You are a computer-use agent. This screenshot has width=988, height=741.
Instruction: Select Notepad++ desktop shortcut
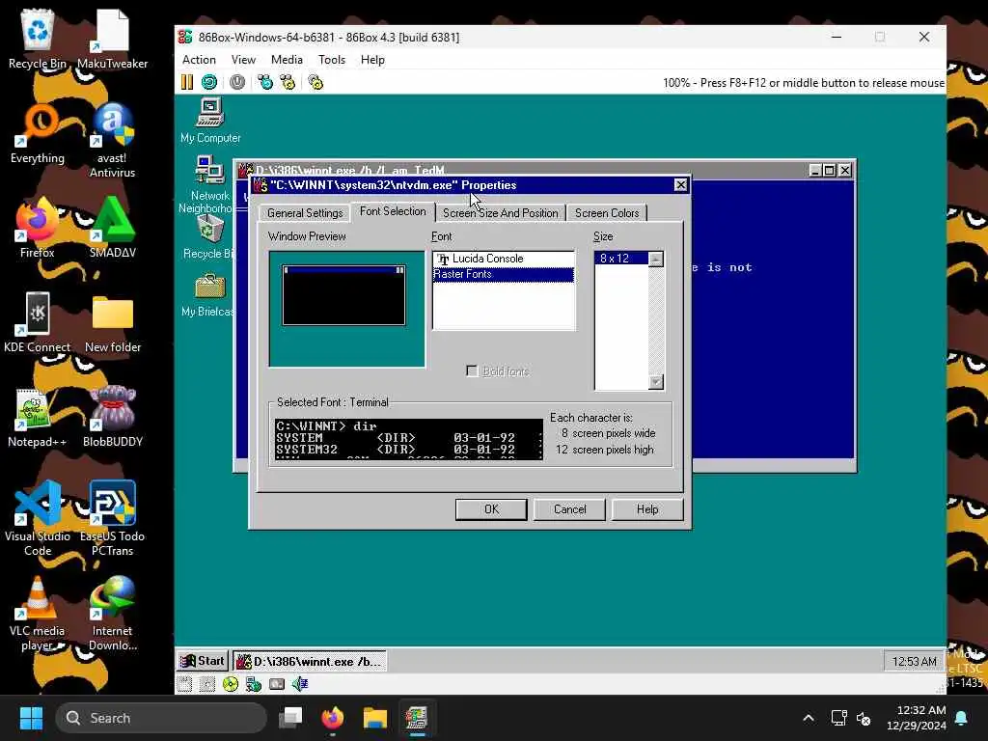(38, 417)
